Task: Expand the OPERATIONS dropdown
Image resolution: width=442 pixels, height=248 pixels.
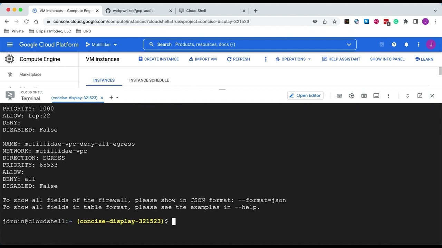Action: click(293, 59)
